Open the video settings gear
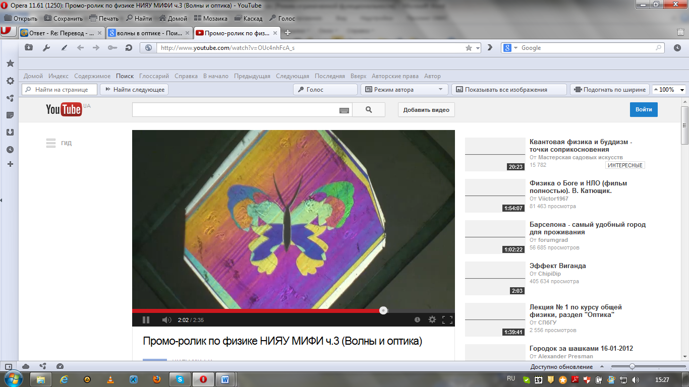This screenshot has height=387, width=689. (x=432, y=319)
